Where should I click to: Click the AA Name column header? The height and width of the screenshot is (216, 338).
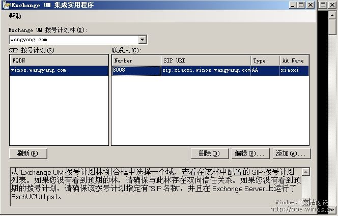(294, 60)
